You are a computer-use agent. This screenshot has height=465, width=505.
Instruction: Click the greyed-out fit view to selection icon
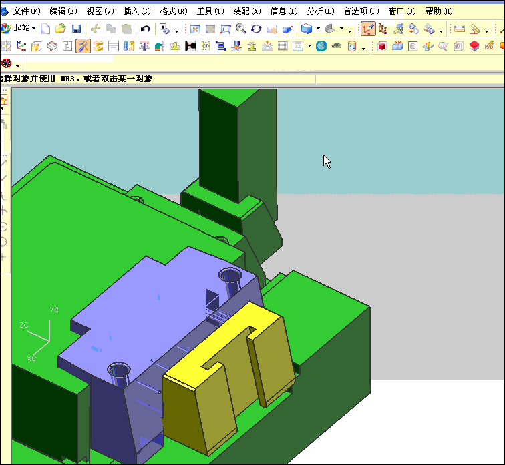click(210, 29)
